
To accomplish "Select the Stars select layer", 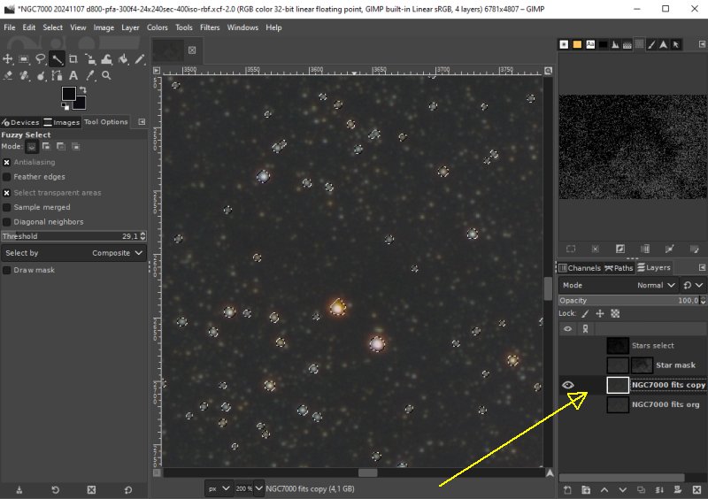I will tap(652, 345).
